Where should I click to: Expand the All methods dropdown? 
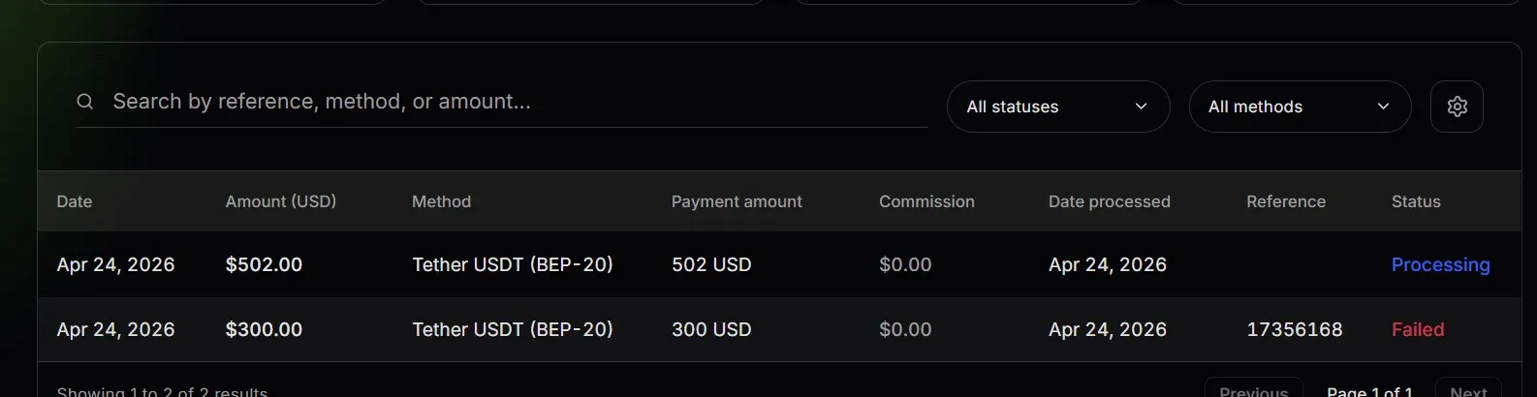[x=1299, y=107]
